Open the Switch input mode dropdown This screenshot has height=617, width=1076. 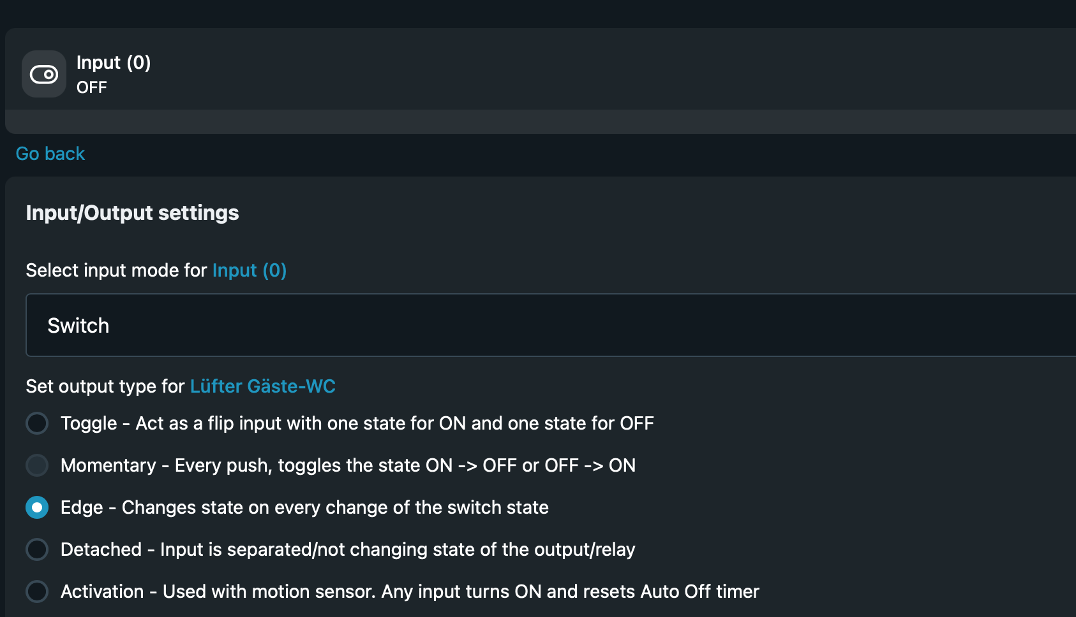549,325
